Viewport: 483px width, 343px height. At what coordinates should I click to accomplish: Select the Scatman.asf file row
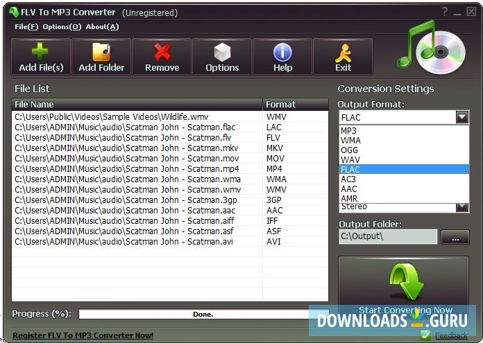[x=170, y=231]
